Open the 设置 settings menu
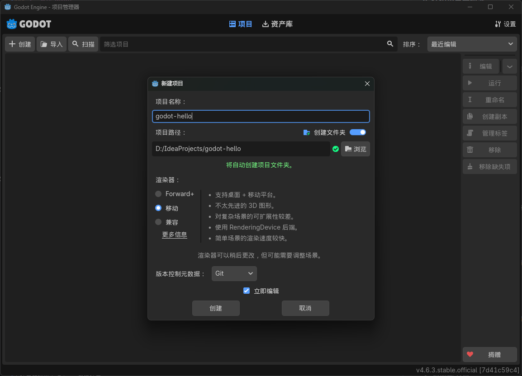 [x=505, y=24]
